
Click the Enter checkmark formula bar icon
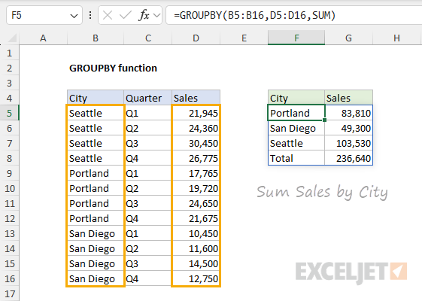pyautogui.click(x=125, y=15)
